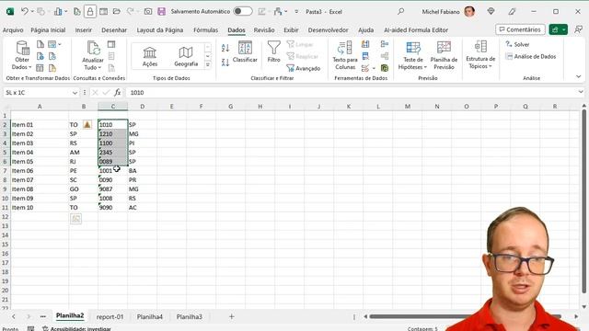Viewport: 589px width, 331px height.
Task: Open the Planilha3 sheet tab
Action: tap(190, 316)
